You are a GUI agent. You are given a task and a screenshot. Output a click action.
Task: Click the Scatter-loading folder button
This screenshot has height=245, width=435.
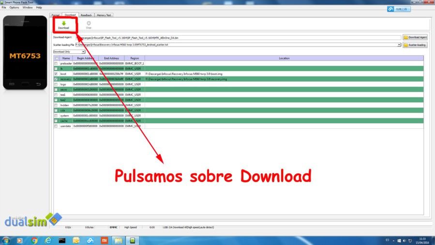(415, 45)
